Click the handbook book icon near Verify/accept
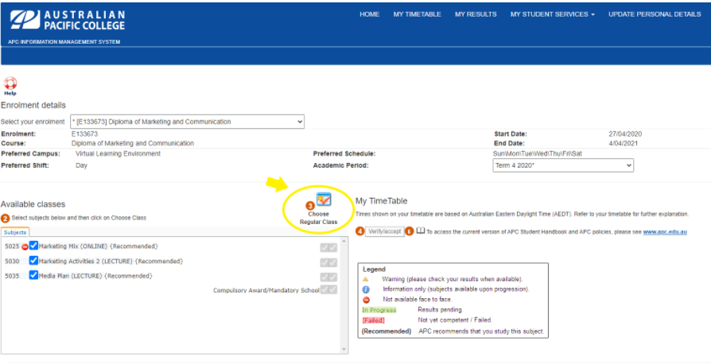 click(x=421, y=231)
